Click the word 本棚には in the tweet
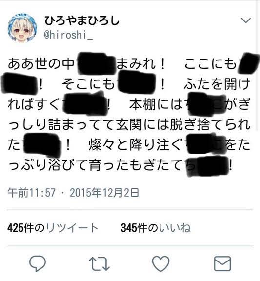Screen dimensions: 260x281 [156, 104]
